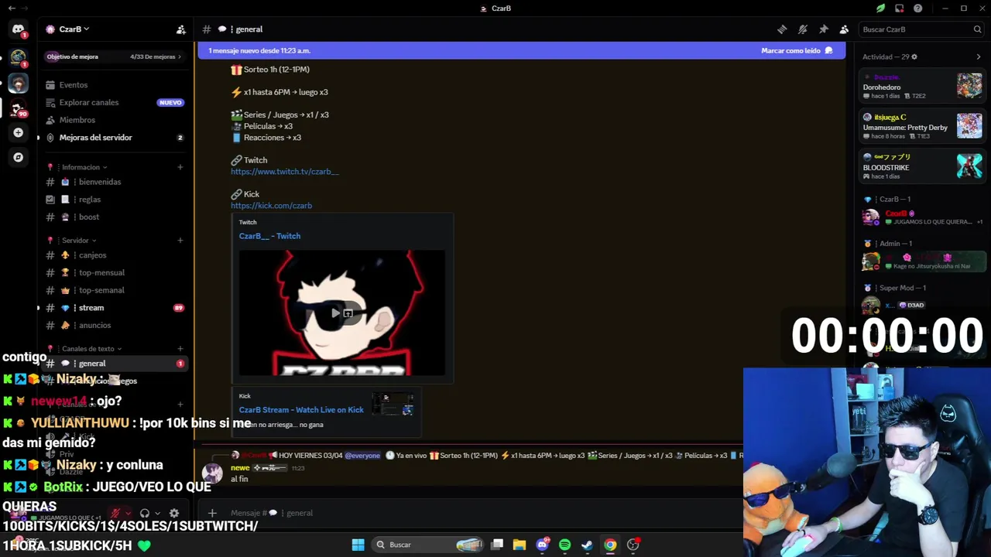Screen dimensions: 991x557
Task: Toggle the headphones deafen button
Action: 144,513
